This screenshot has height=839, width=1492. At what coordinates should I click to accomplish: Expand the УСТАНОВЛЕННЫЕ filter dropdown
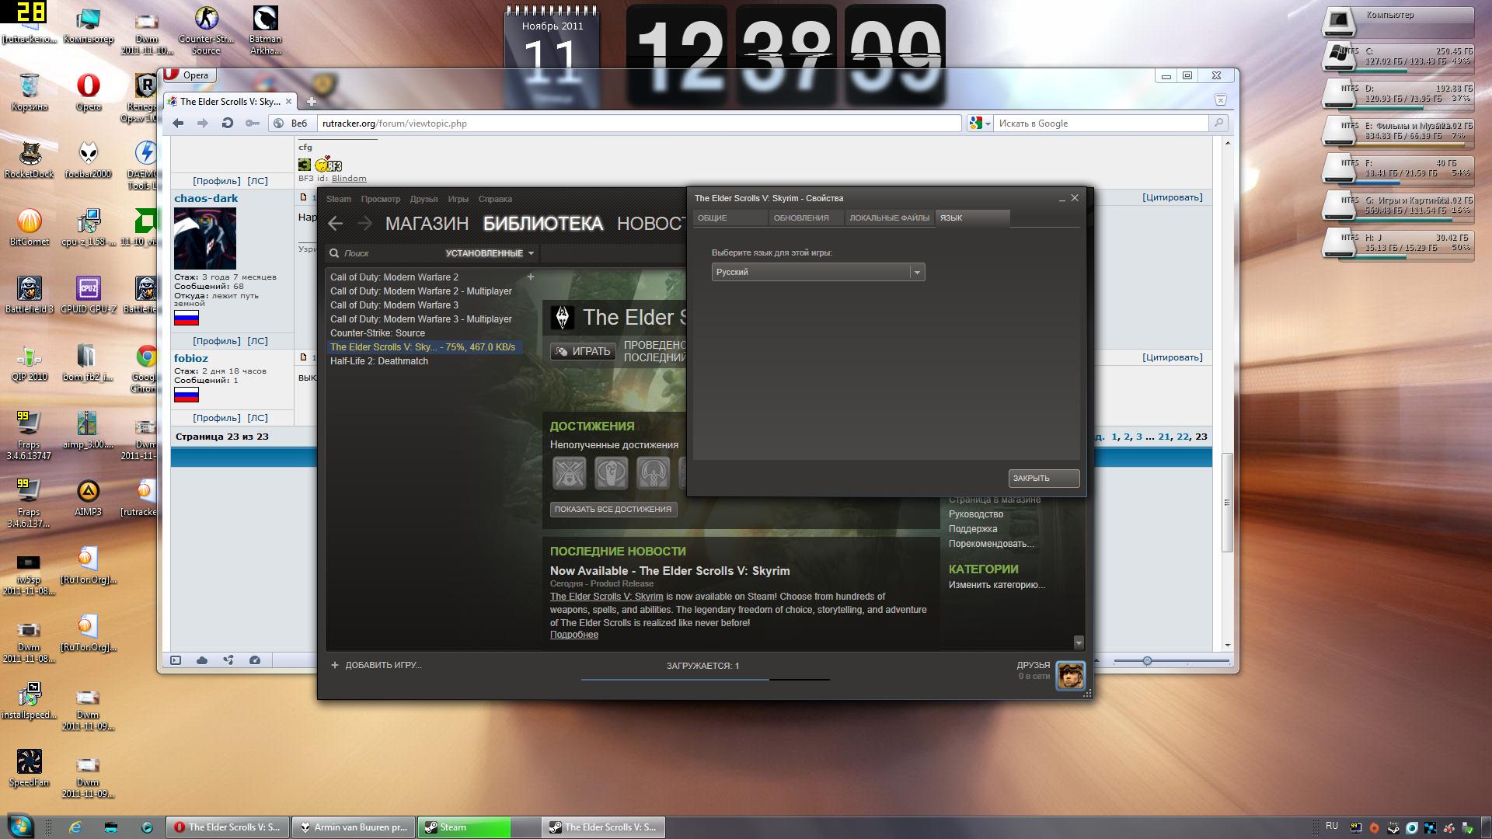click(490, 253)
